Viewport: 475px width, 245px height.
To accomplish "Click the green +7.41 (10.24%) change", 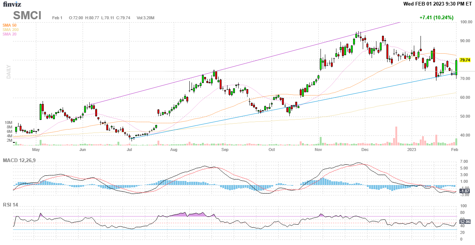I will tap(436, 17).
